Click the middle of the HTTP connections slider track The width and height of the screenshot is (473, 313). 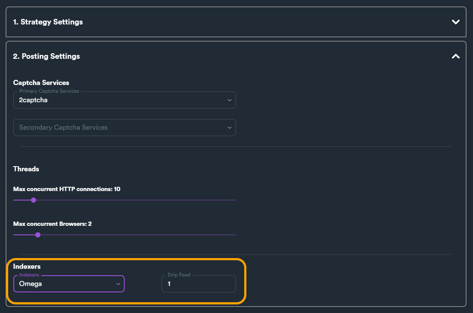pos(125,200)
